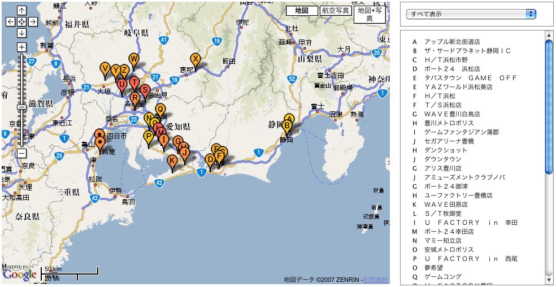Click yellow marker P on the map
Viewport: 556px width, 287px height.
pos(149,137)
